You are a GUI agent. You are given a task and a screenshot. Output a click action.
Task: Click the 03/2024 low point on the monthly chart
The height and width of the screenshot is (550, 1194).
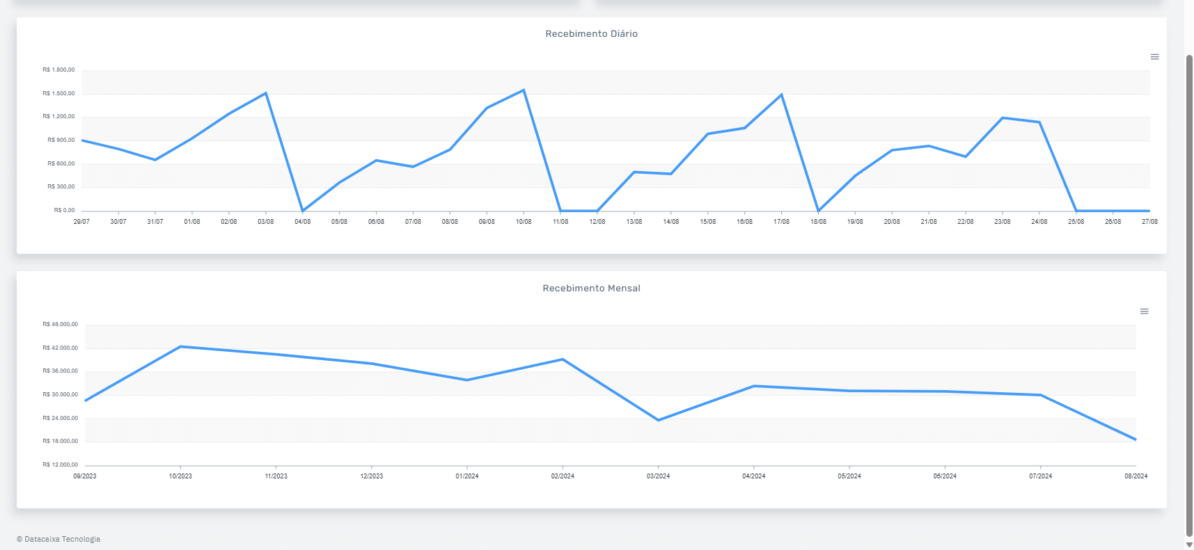[658, 420]
